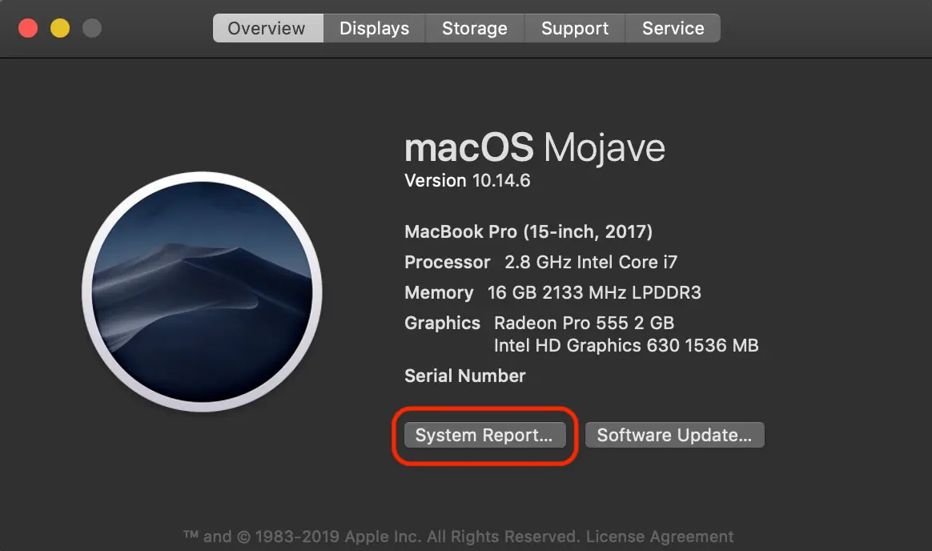Viewport: 932px width, 551px height.
Task: Click the MacBook Pro (15-inch, 2017) model text
Action: pyautogui.click(x=528, y=231)
